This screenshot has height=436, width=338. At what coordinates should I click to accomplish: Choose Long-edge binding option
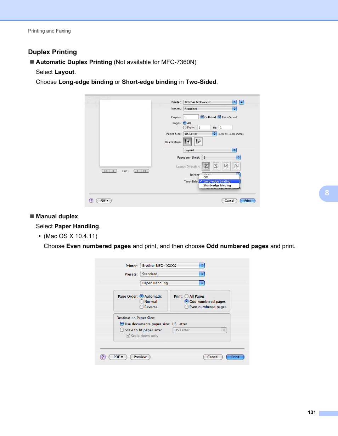219,181
